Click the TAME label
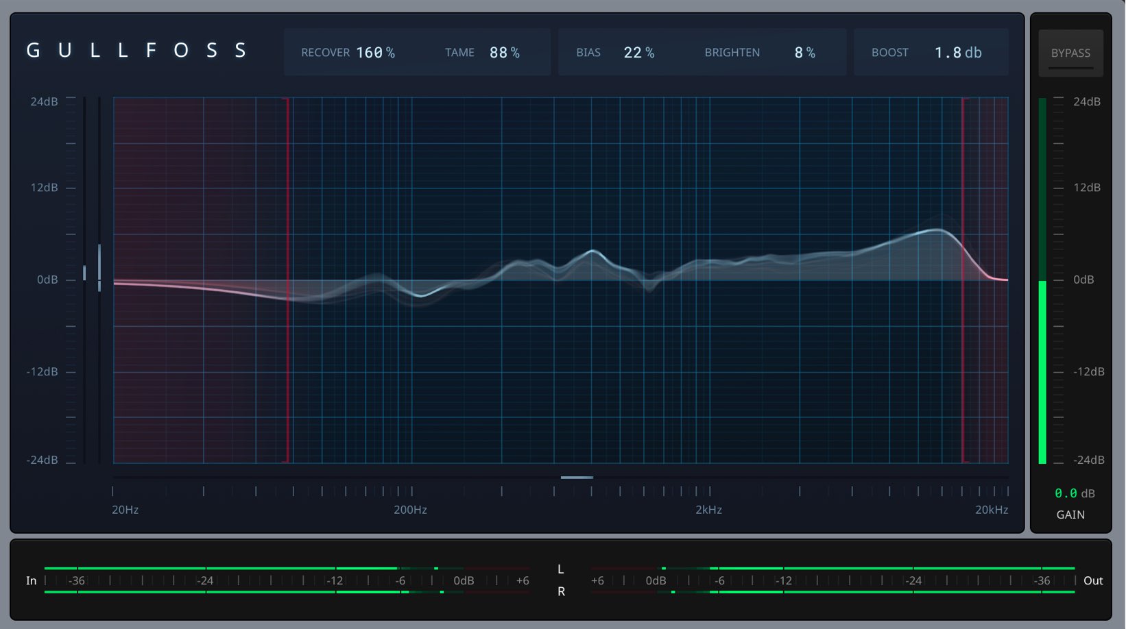Viewport: 1126px width, 629px height. pos(459,53)
